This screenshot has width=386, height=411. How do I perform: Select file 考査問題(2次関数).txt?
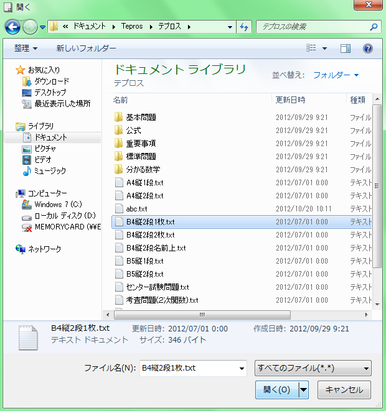242,300
